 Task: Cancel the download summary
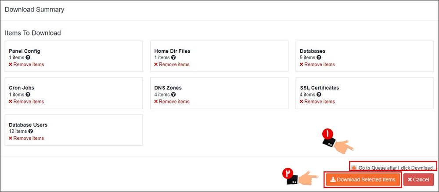click(418, 179)
